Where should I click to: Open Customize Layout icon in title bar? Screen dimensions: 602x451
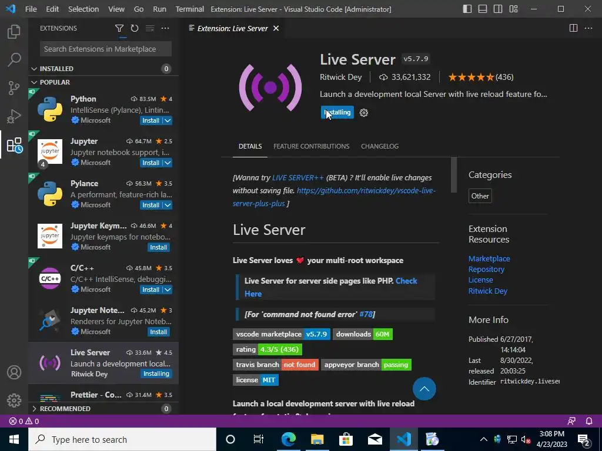(x=513, y=9)
